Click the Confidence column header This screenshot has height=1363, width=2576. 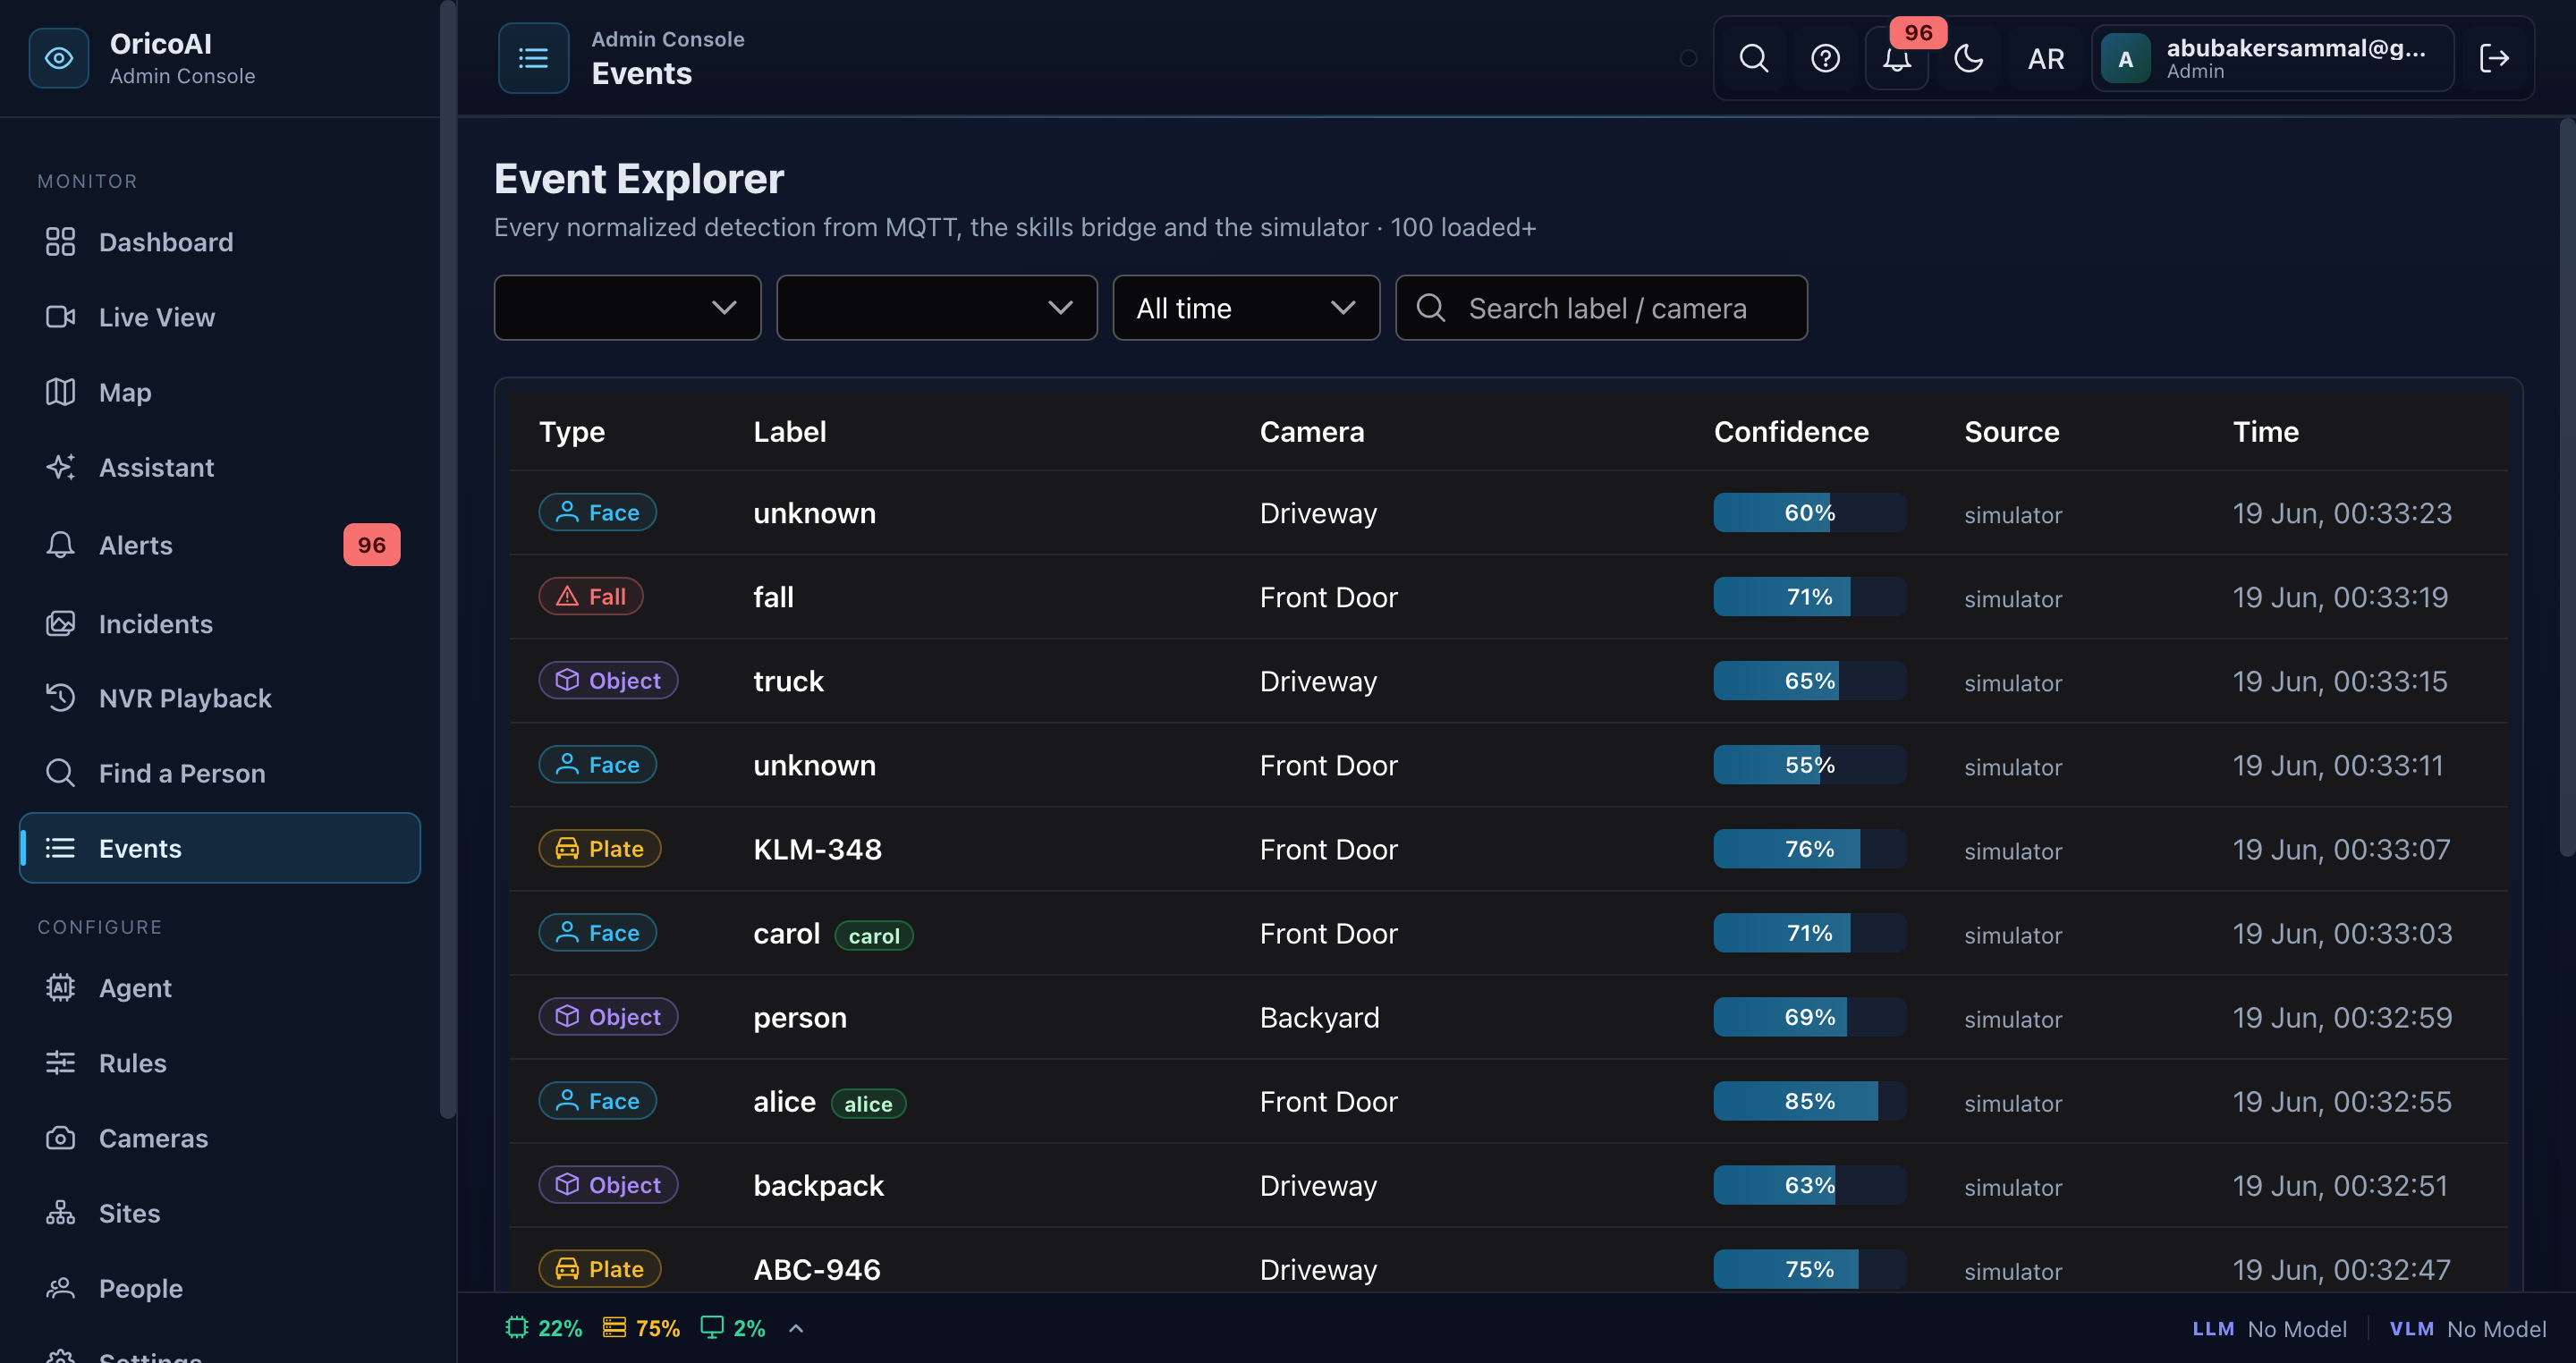click(1791, 432)
